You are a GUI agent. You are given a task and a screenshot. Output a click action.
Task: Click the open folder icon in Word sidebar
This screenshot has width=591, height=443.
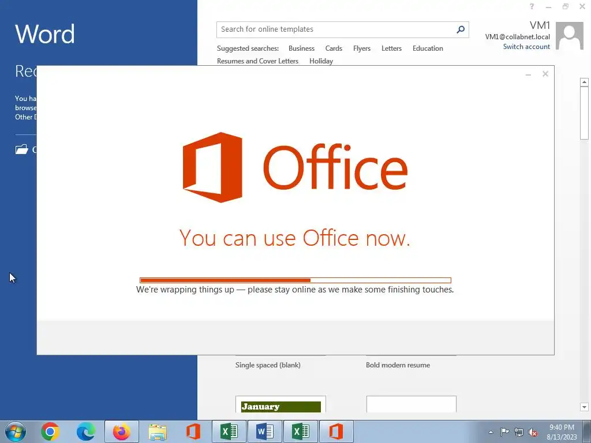pyautogui.click(x=21, y=149)
